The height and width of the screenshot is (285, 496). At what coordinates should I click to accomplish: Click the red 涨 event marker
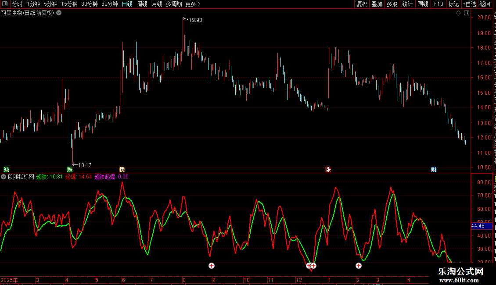(x=328, y=170)
